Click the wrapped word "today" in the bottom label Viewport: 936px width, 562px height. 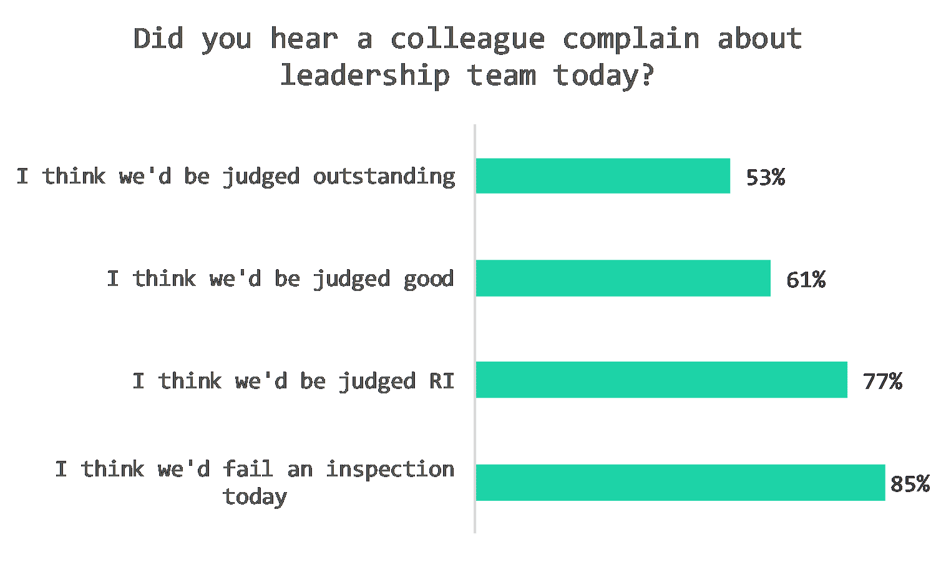[x=255, y=497]
